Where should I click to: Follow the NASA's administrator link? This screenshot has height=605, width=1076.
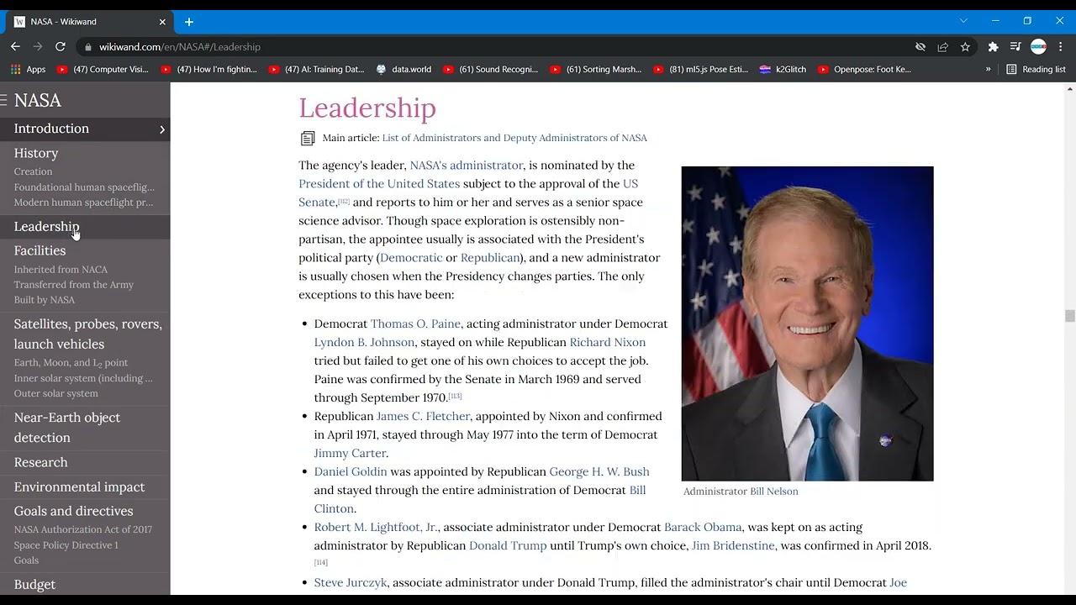pos(467,166)
